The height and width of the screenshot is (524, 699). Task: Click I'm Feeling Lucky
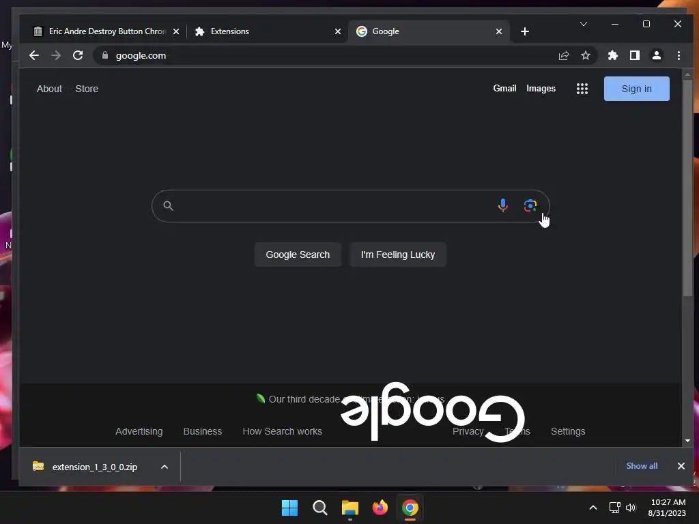[x=398, y=254]
